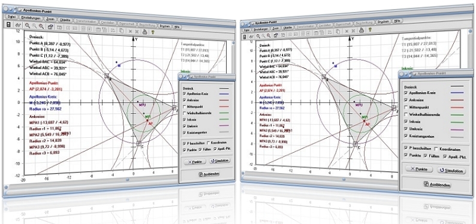This screenshot has height=224, width=476.
Task: Toggle Umkreis checkbox in left panel
Action: [x=184, y=126]
